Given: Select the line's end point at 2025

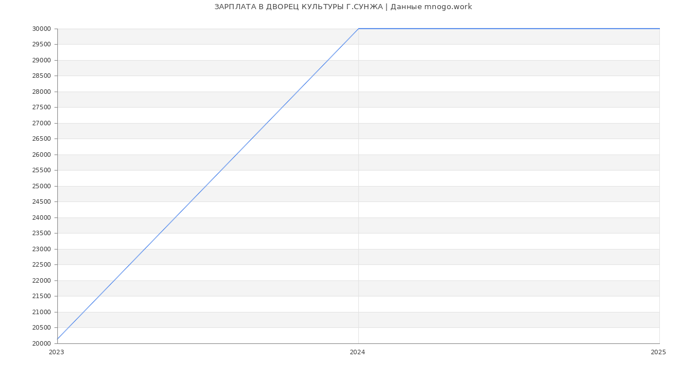Looking at the screenshot, I should (659, 29).
